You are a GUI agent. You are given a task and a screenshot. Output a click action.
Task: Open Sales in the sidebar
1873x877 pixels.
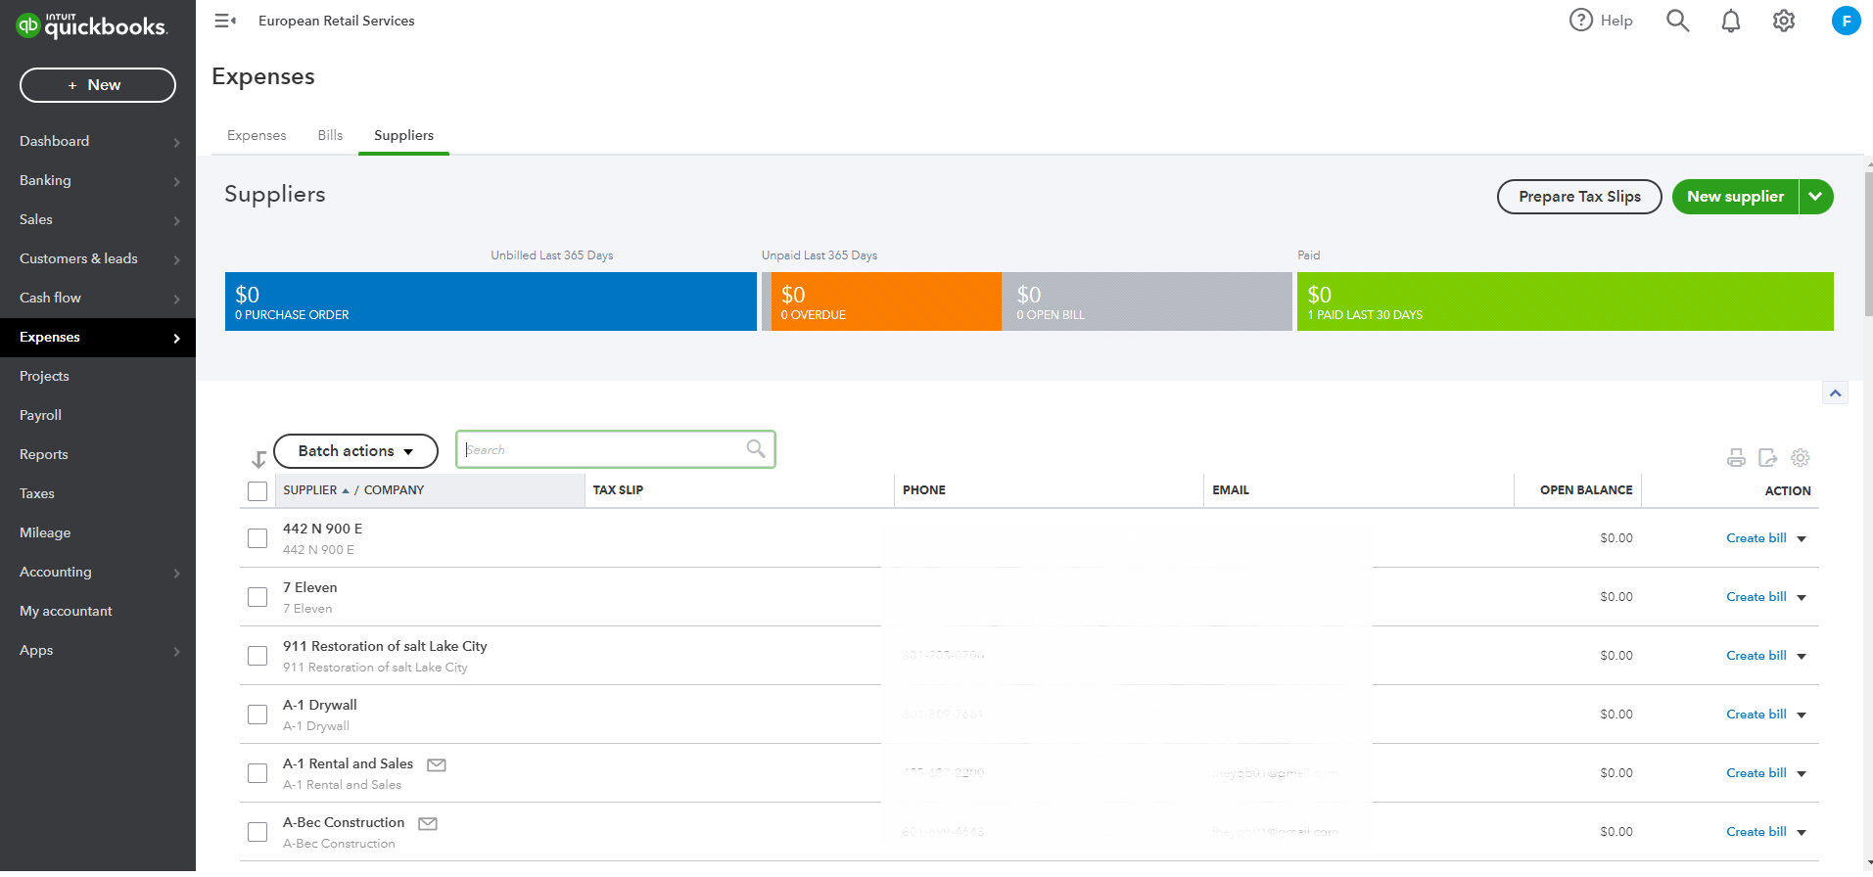[98, 219]
